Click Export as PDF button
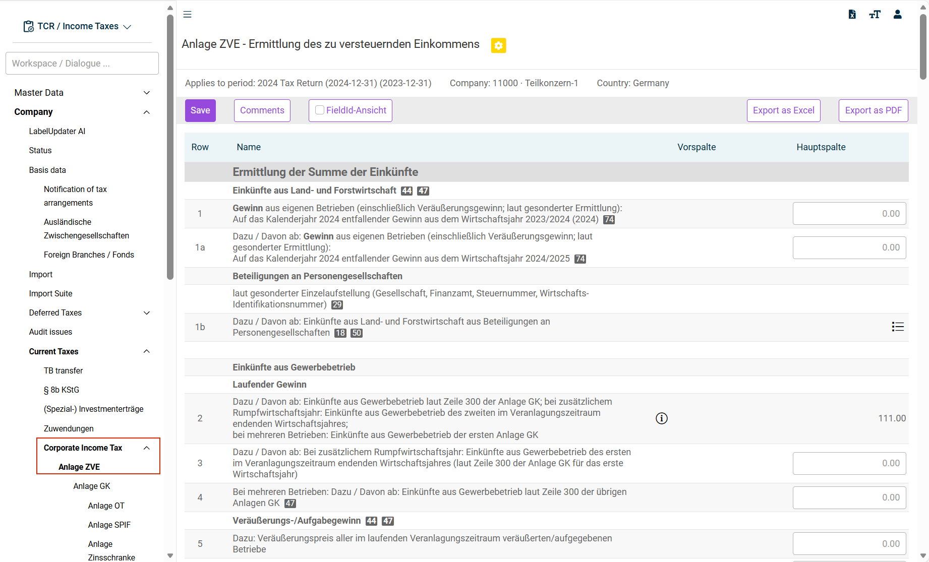929x562 pixels. coord(874,110)
